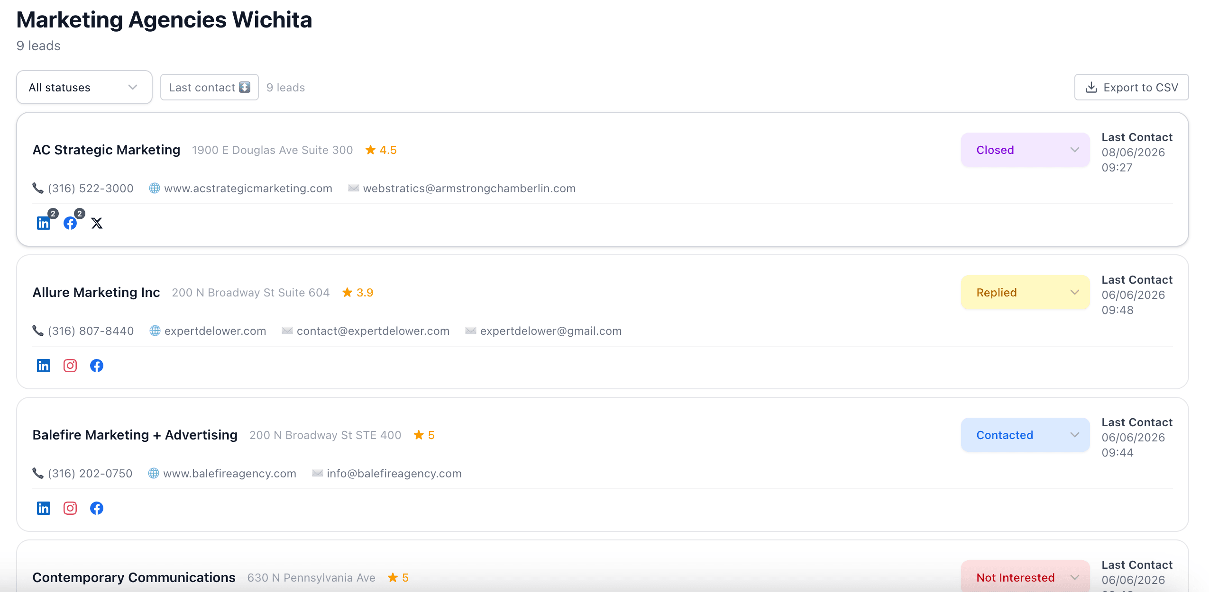Email contact@expertdelower.com
Screen dimensions: 1209x592
coord(373,331)
